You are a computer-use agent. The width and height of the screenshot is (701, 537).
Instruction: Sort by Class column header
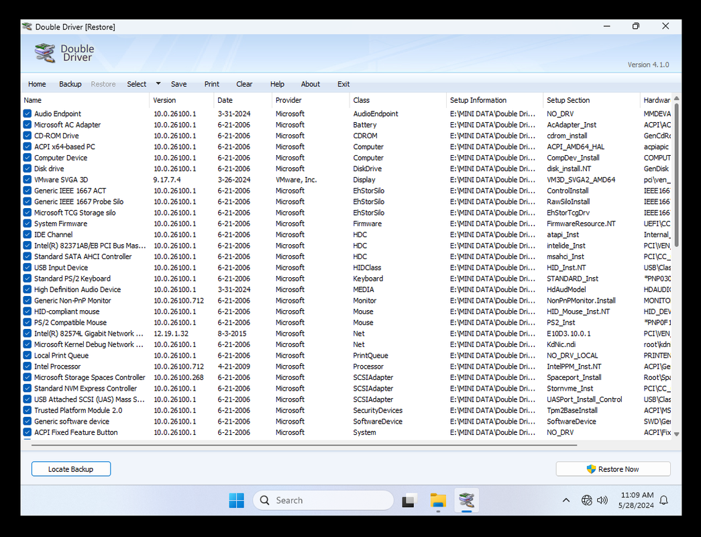click(x=398, y=100)
